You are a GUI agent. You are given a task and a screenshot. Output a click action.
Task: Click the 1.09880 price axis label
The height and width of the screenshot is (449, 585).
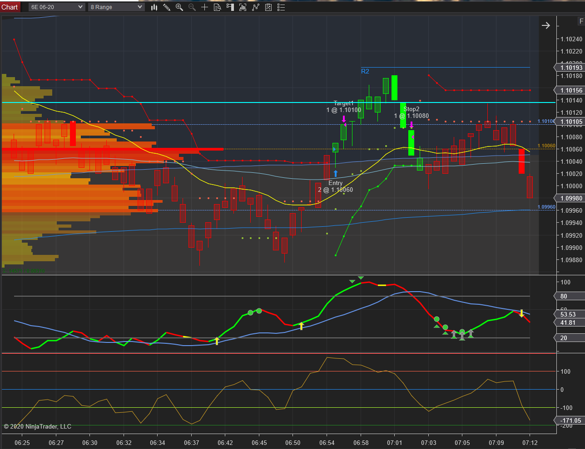point(571,260)
